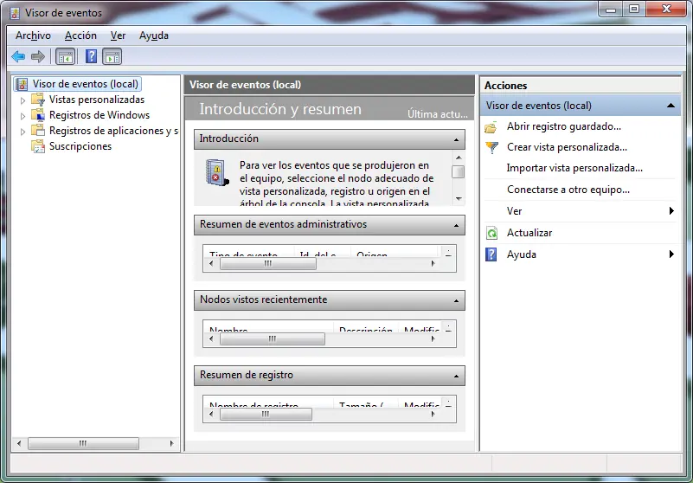The width and height of the screenshot is (693, 483).
Task: Click horizontal scrollbar thumb under Resumen de eventos administrativos
Action: click(268, 264)
